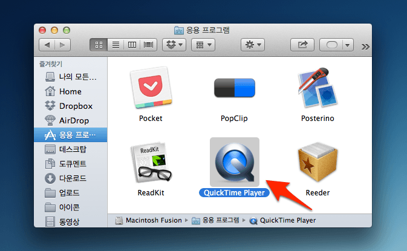Click Macintosh Fusion in the path bar

click(149, 220)
